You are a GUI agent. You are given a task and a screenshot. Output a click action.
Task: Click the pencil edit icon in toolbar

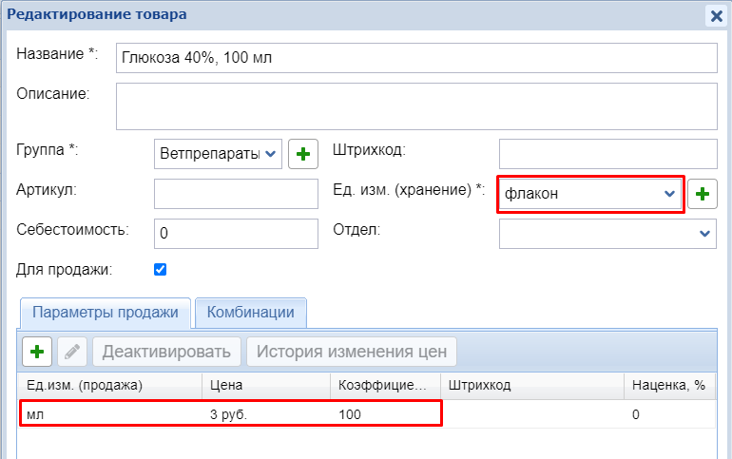pyautogui.click(x=71, y=352)
